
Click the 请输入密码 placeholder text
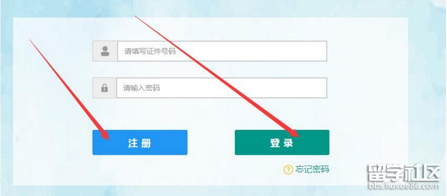tap(141, 88)
